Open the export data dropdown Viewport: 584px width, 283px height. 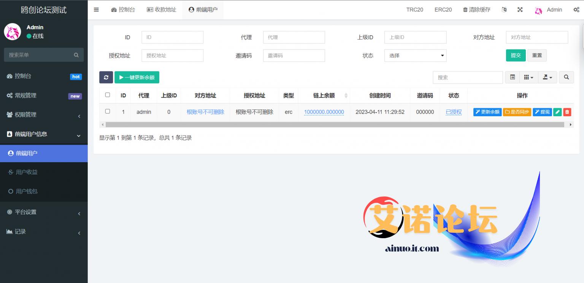coord(547,77)
